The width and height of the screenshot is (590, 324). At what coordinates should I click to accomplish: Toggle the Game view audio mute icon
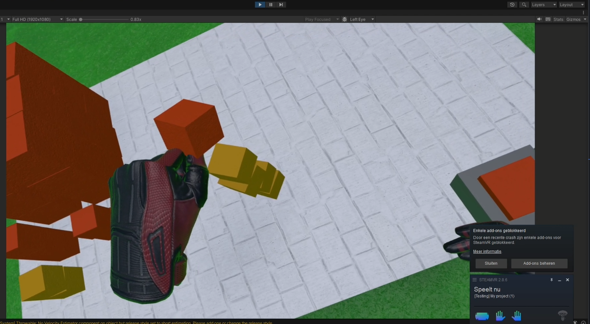[x=539, y=19]
